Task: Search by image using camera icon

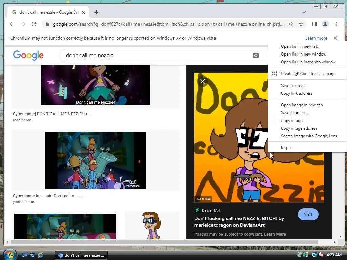Action: pyautogui.click(x=256, y=55)
